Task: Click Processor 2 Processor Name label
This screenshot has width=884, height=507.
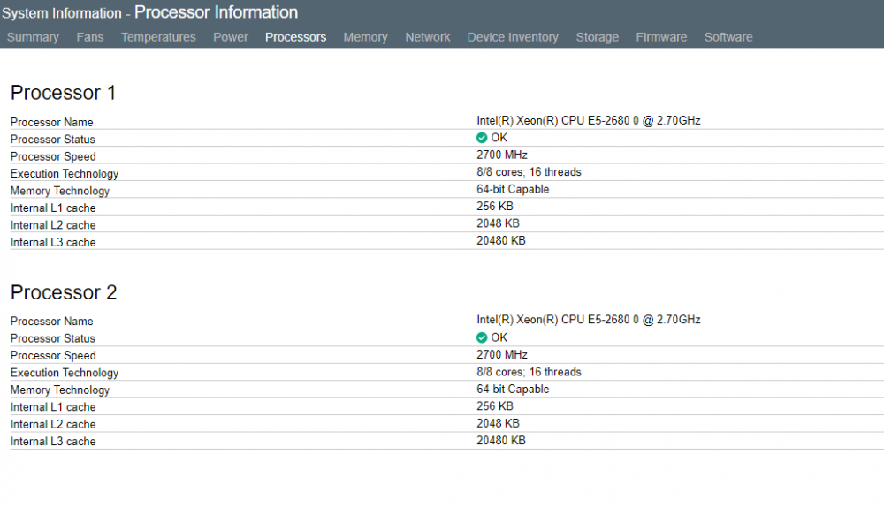Action: pos(51,322)
